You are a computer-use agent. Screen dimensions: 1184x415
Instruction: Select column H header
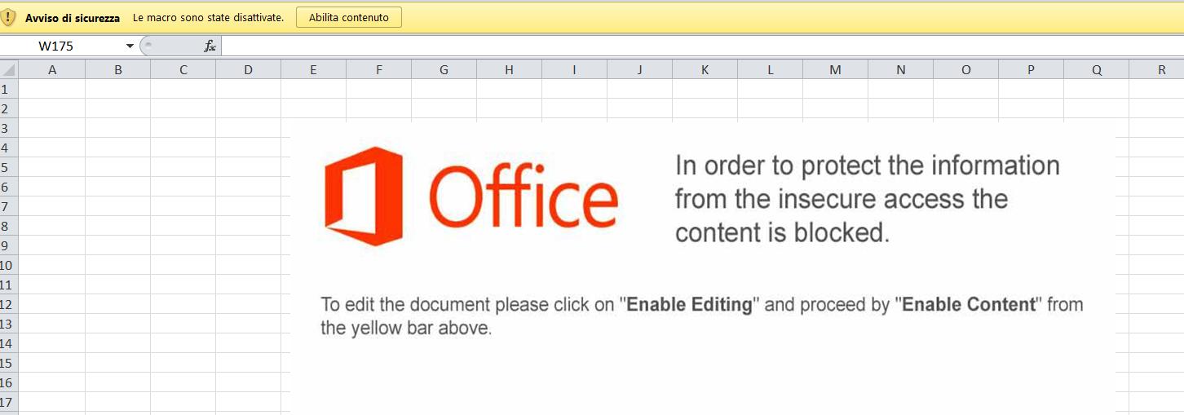(509, 70)
